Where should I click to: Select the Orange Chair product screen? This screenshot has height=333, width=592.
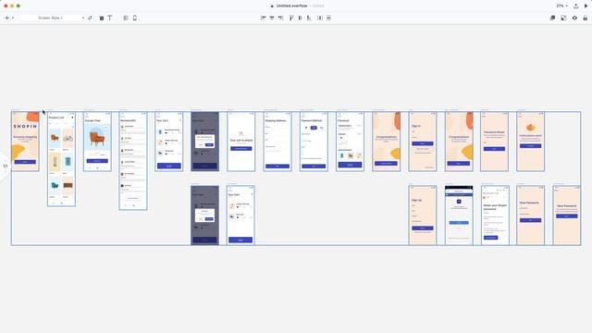97,142
